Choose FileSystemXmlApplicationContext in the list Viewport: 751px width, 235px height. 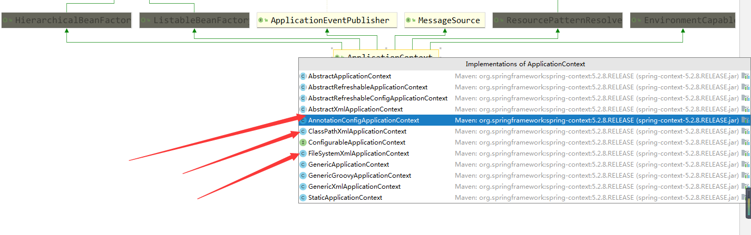point(524,154)
